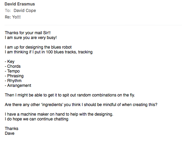The width and height of the screenshot is (182, 144).
Task: Click the 100 blues tracks sentence
Action: click(49, 52)
